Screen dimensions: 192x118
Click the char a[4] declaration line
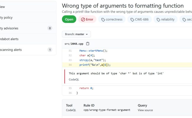(87, 55)
